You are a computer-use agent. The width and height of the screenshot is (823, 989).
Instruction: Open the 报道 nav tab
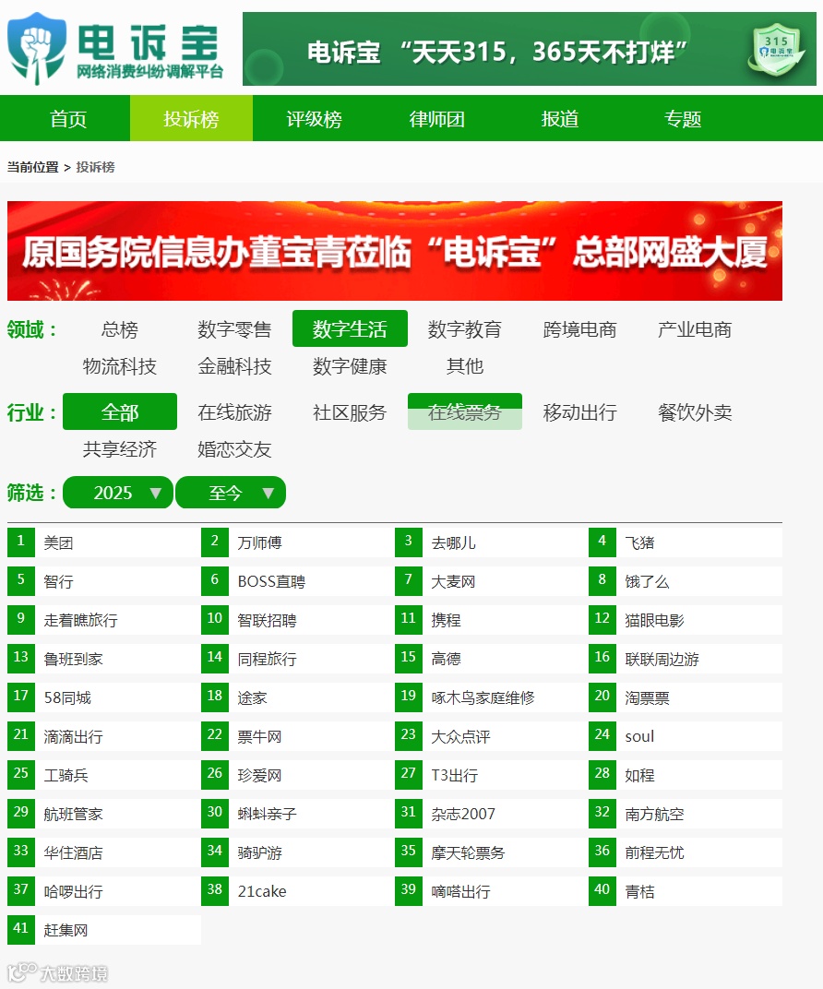[559, 119]
